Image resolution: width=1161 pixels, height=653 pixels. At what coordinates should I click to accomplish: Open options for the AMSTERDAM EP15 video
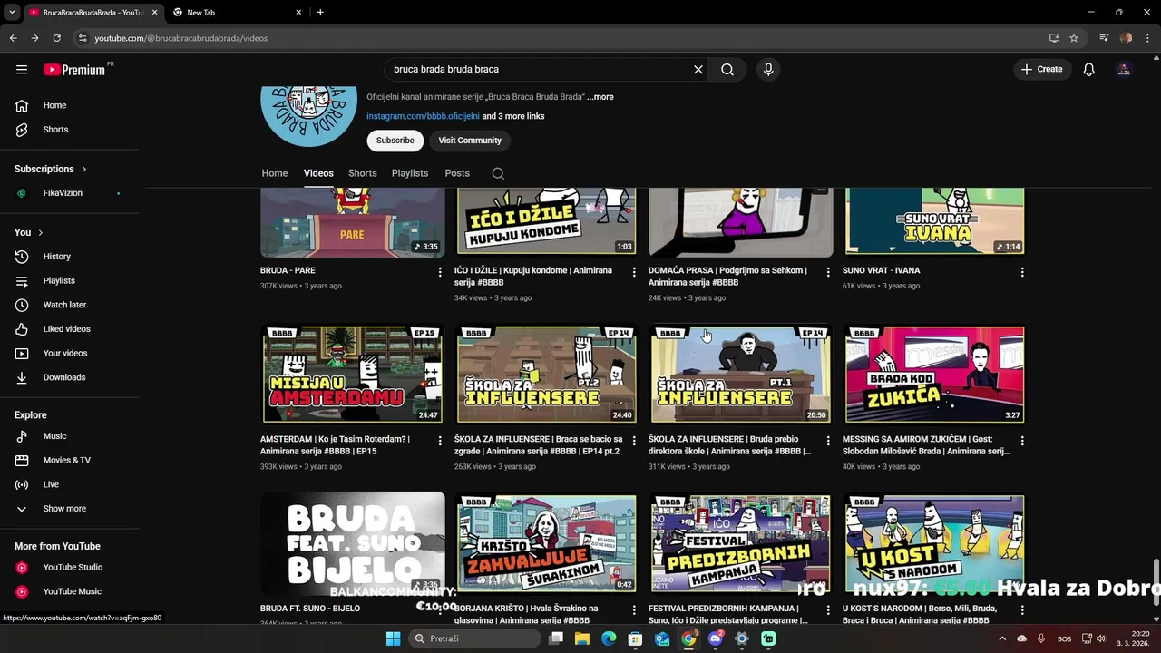(x=440, y=441)
